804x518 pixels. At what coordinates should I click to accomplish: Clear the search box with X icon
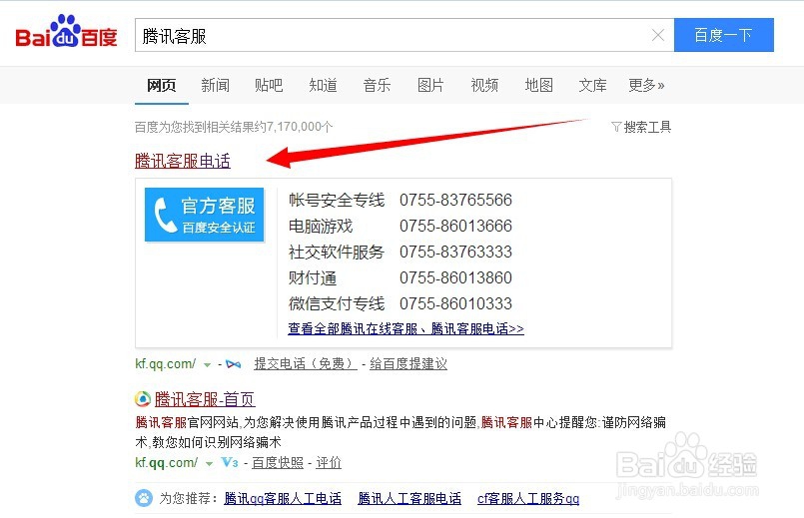pos(658,35)
